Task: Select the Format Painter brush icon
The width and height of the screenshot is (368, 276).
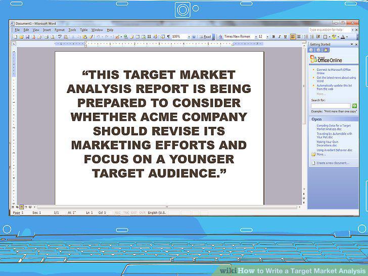Action: [91, 36]
